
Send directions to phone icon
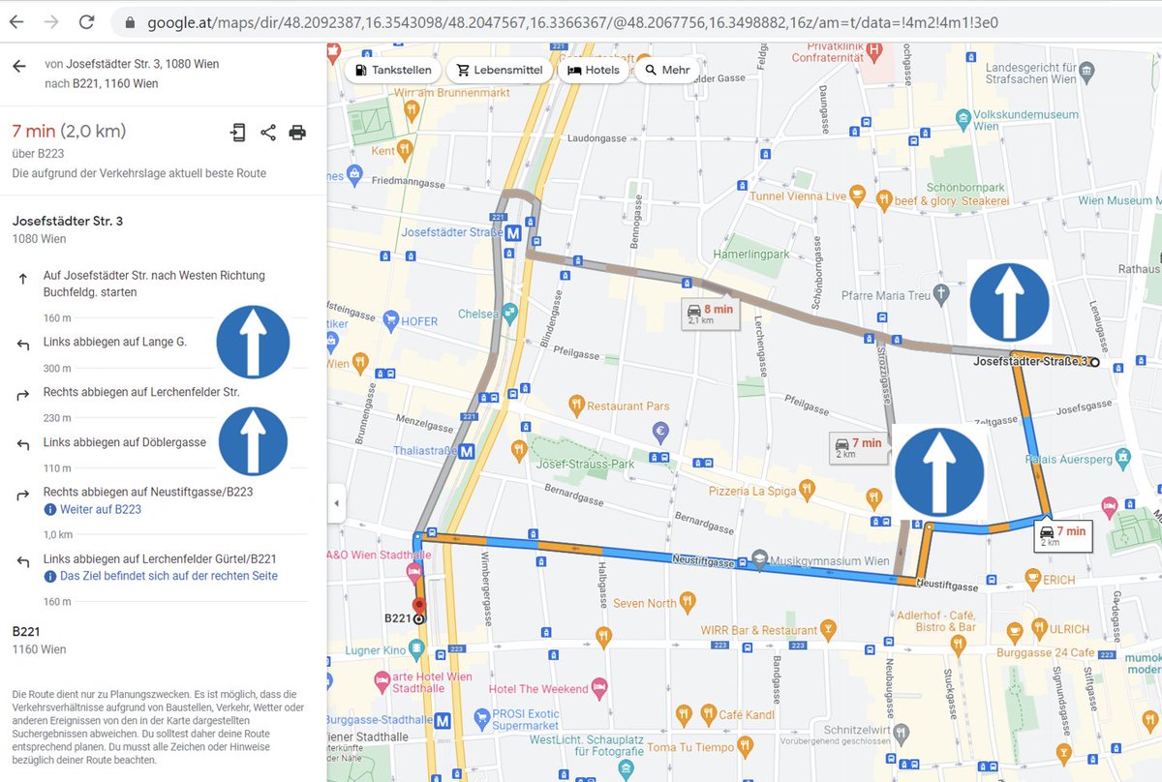(238, 133)
